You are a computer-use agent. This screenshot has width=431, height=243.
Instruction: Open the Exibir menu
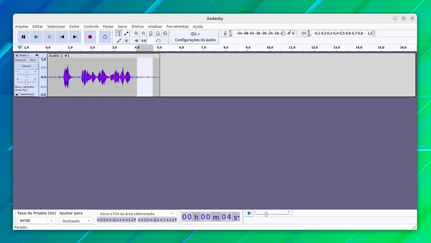74,27
